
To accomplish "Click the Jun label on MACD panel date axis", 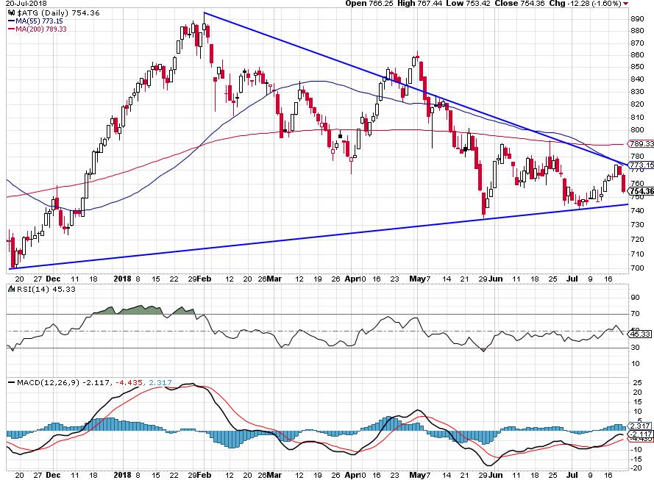I will point(496,475).
